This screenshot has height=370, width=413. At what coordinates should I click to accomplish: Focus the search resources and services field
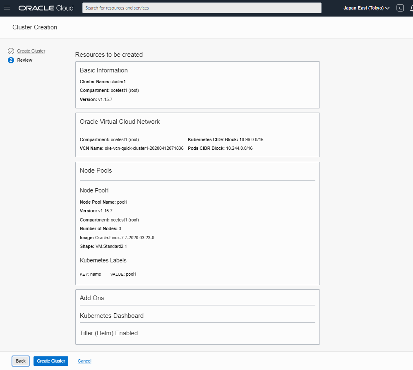[202, 8]
